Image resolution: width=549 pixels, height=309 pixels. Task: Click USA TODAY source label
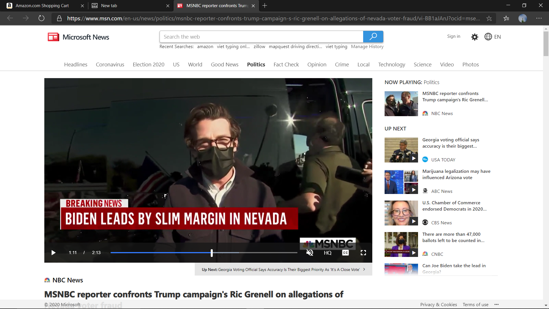[x=443, y=160]
